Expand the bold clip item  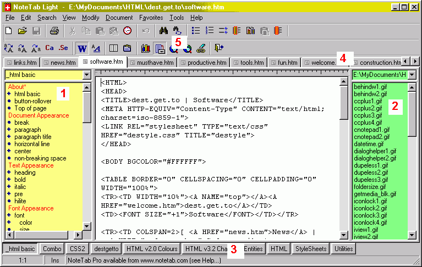9,180
